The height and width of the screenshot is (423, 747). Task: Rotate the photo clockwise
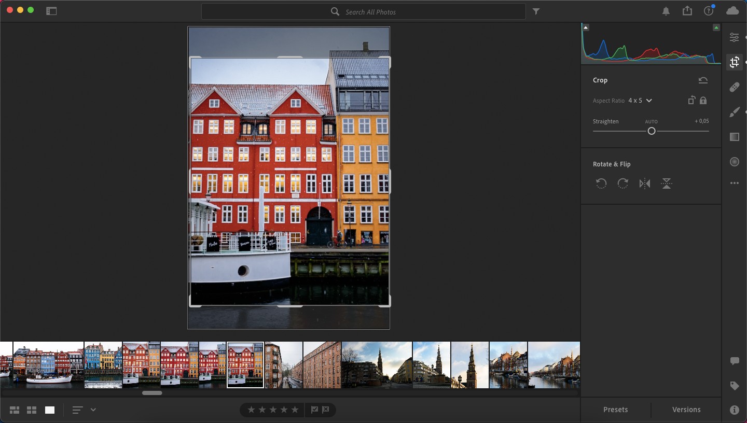pyautogui.click(x=622, y=184)
